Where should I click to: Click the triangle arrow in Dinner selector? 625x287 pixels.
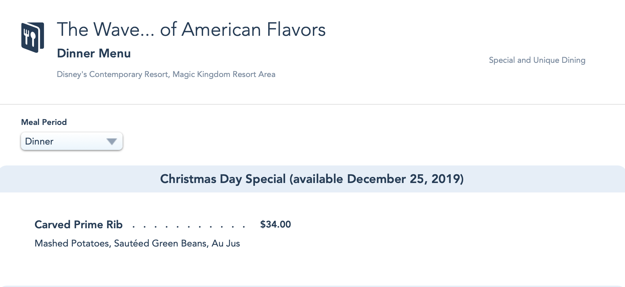pos(111,141)
